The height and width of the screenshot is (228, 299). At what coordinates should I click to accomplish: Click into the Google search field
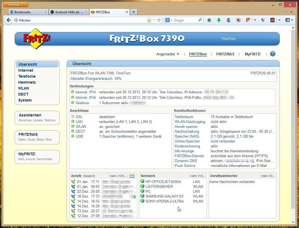pyautogui.click(x=185, y=20)
